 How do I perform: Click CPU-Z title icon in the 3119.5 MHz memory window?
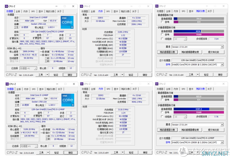[82, 84]
